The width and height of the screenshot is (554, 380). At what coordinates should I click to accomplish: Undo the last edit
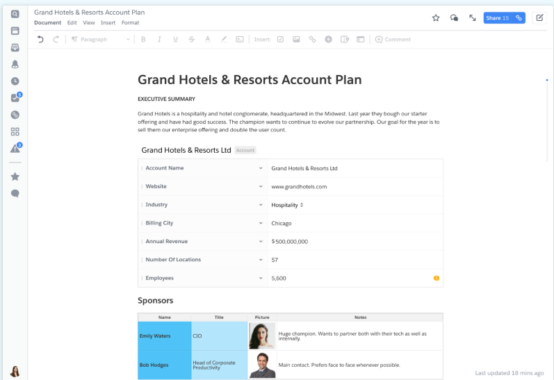pos(40,39)
